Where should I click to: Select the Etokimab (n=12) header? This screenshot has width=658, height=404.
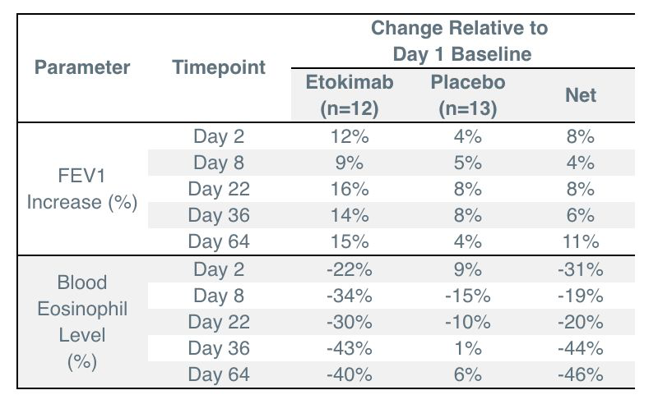[350, 95]
